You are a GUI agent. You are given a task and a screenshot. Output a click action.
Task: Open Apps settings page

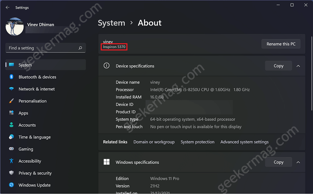46,113
